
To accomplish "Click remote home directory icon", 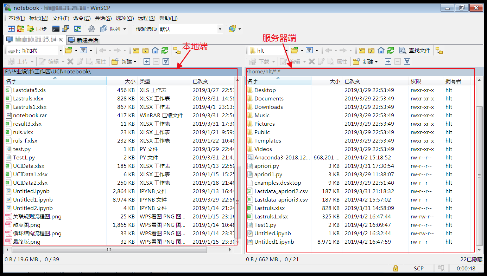I will tap(381, 51).
